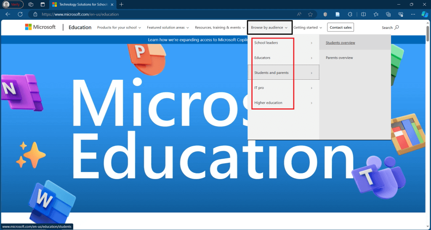Screen dimensions: 431x230
Task: Click the OneNote app icon graphic
Action: click(22, 92)
